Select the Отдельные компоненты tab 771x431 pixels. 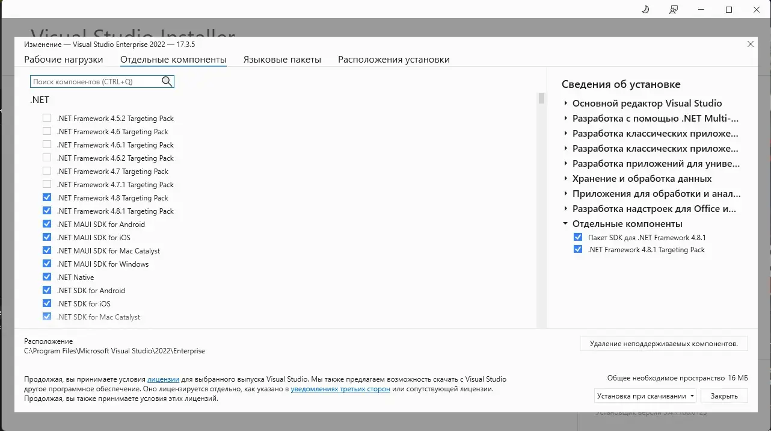coord(173,60)
